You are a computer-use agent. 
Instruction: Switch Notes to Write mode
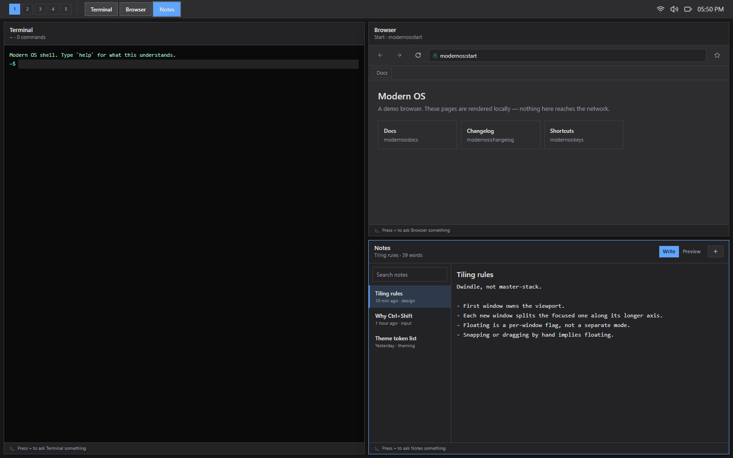point(669,251)
